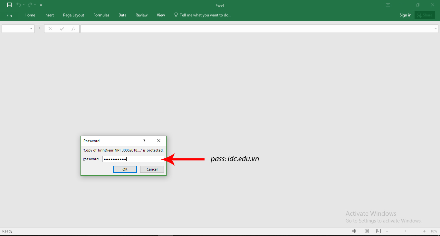The height and width of the screenshot is (236, 440).
Task: Open the Formulas ribbon tab
Action: click(101, 15)
